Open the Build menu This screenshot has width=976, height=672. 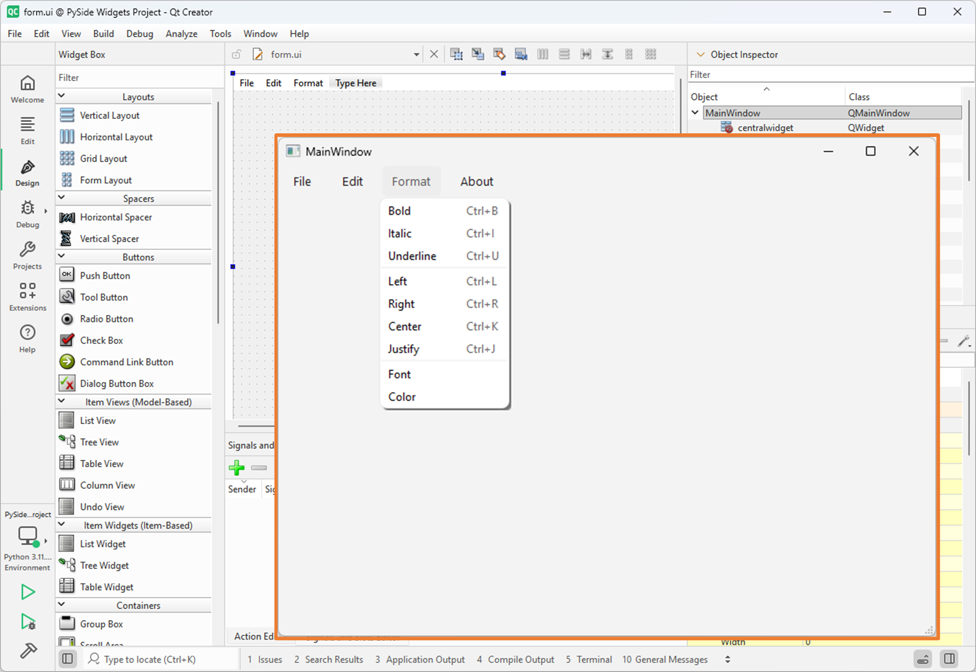pos(103,34)
